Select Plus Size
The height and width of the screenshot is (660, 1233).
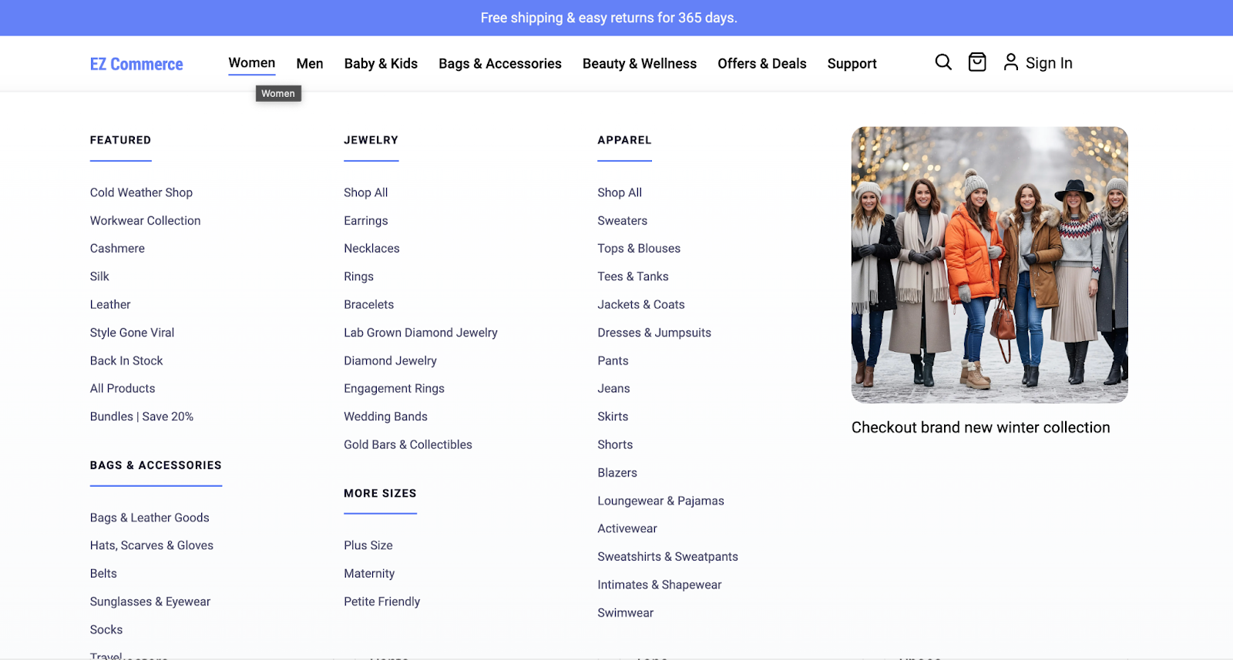click(x=368, y=545)
